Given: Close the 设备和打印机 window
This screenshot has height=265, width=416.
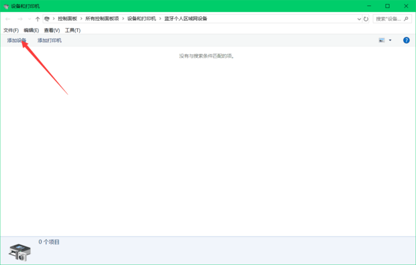Looking at the screenshot, I should coord(406,6).
